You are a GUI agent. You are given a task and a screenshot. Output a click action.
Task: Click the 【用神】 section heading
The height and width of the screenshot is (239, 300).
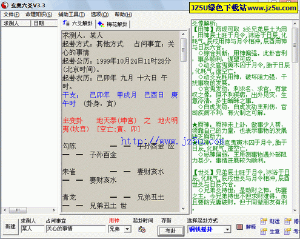click(x=204, y=29)
